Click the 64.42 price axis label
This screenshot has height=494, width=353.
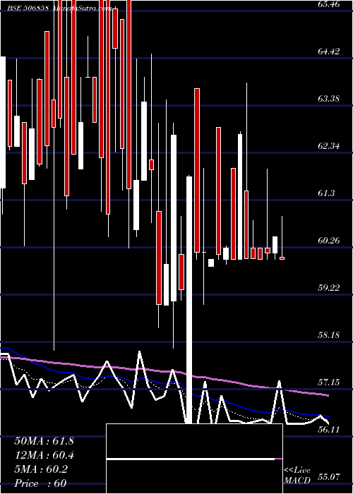coord(329,52)
